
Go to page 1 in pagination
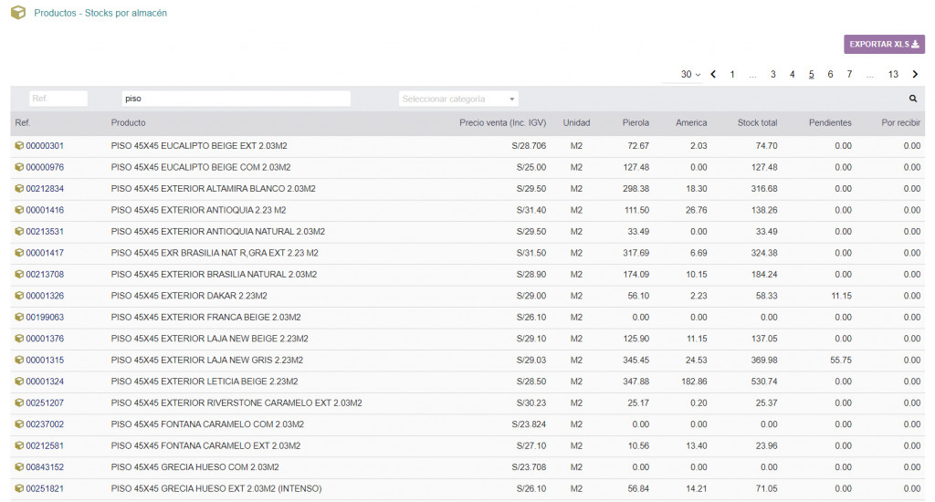(732, 75)
